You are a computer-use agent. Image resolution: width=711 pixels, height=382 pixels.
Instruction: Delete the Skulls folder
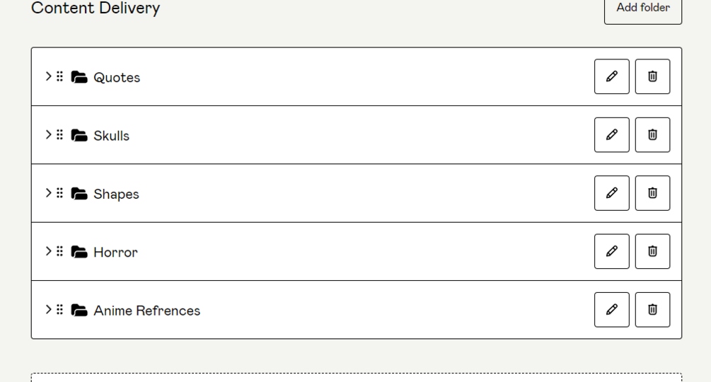coord(652,134)
